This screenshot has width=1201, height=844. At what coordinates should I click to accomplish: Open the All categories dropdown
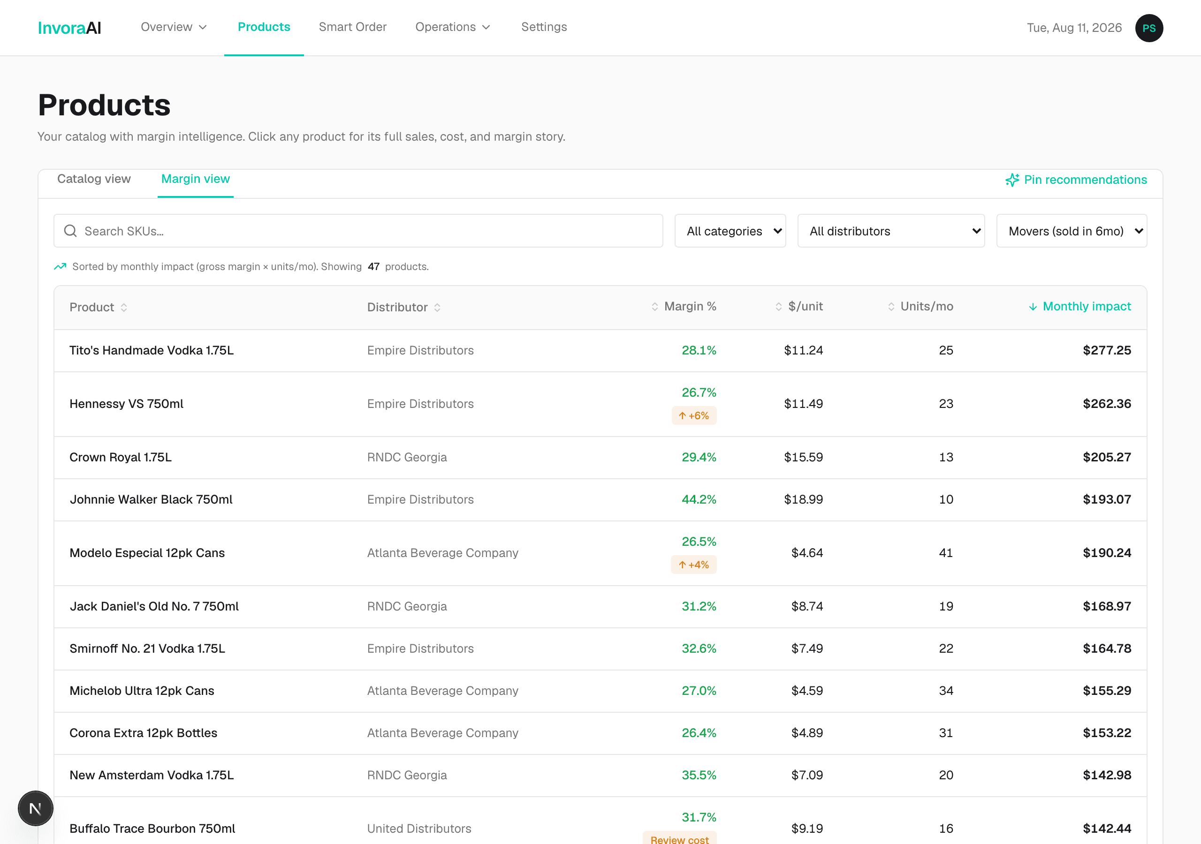[730, 231]
